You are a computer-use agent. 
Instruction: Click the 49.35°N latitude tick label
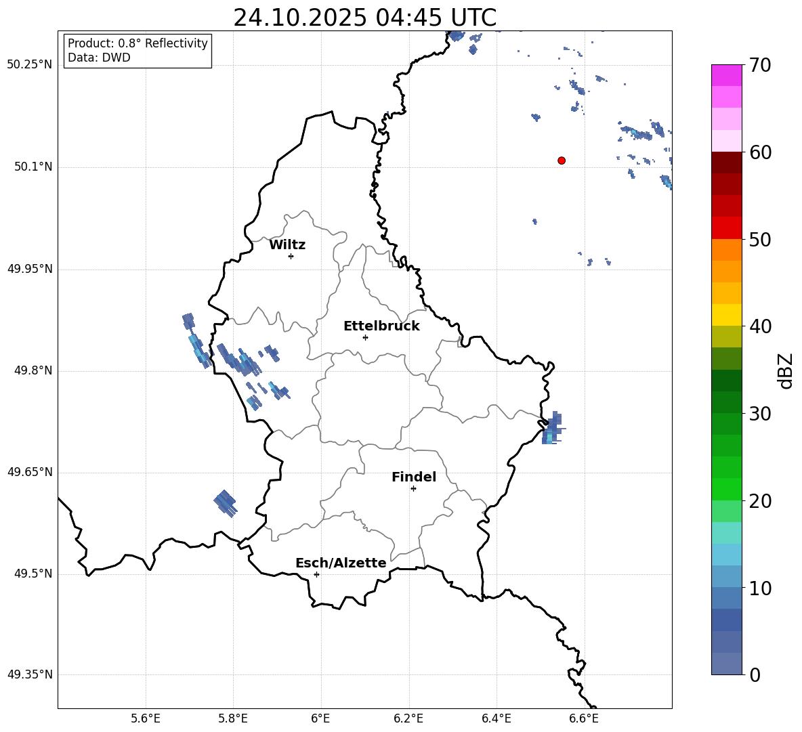[30, 674]
